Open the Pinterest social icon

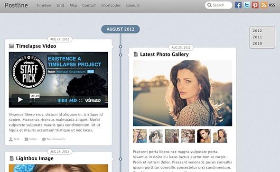coord(255,5)
